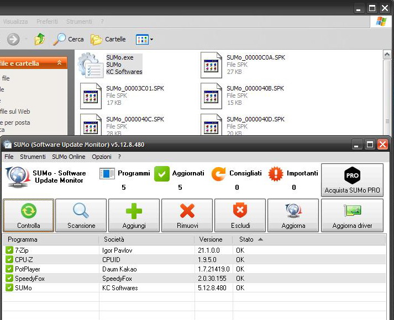The image size is (394, 320).
Task: Select KC Softwares cell in SUMo list
Action: click(x=120, y=287)
